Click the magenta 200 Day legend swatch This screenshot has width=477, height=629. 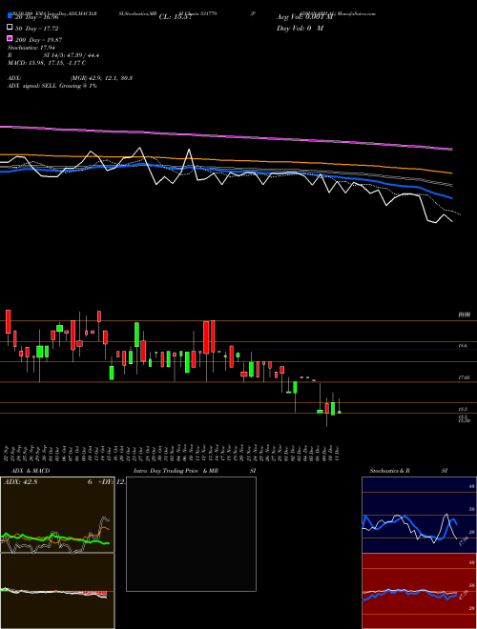pyautogui.click(x=10, y=39)
